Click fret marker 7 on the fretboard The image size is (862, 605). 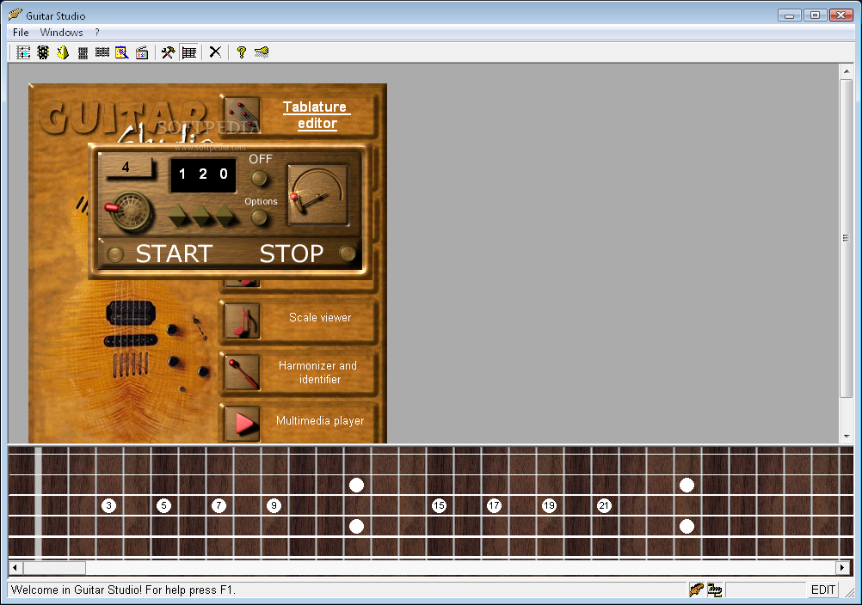point(219,505)
